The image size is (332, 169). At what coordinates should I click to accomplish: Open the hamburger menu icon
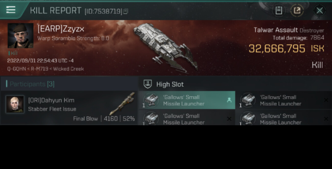[x=11, y=10]
